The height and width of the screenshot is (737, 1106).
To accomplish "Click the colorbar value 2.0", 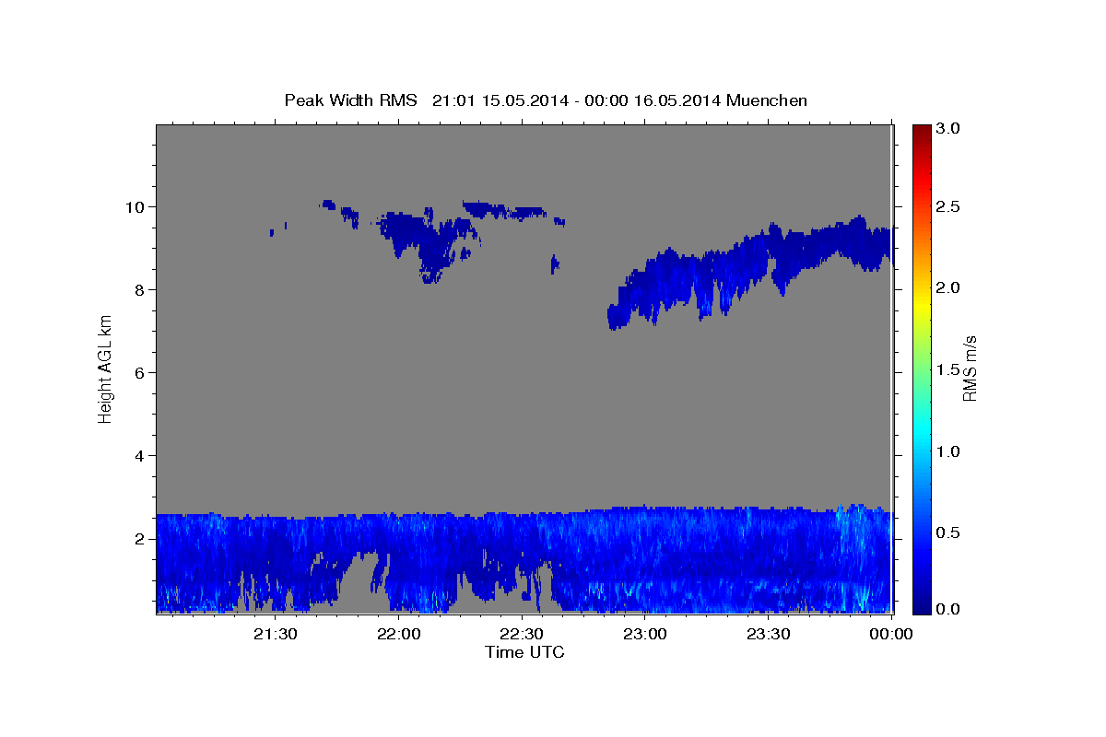I will [948, 287].
